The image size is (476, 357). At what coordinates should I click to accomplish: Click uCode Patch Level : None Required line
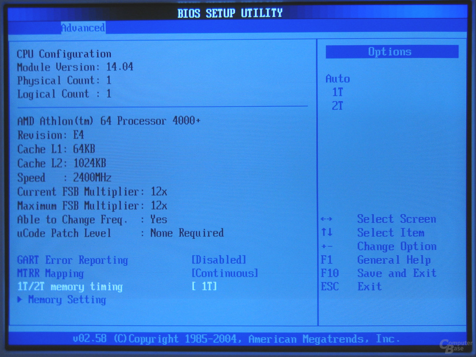120,233
